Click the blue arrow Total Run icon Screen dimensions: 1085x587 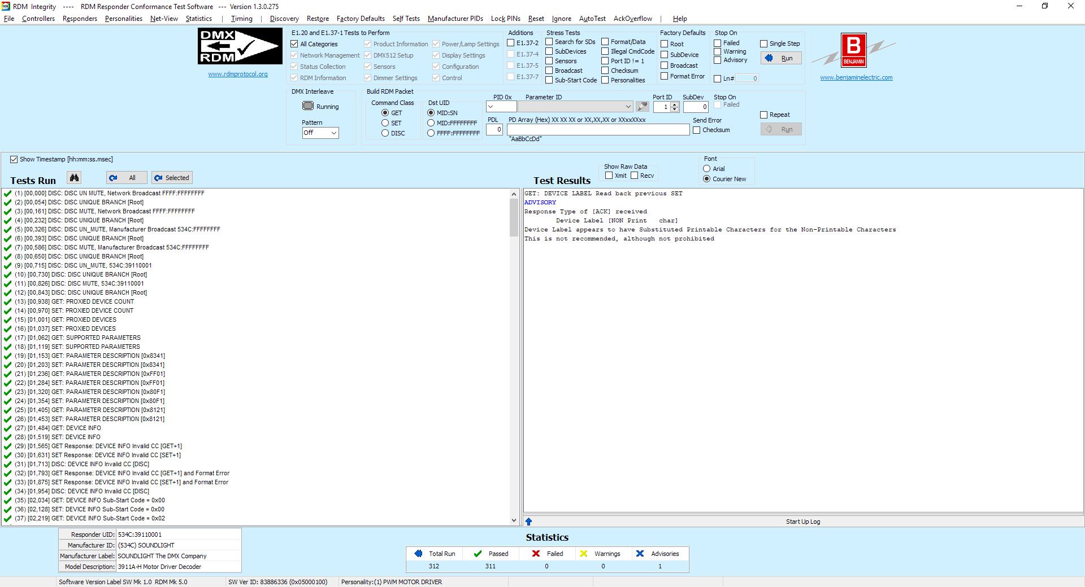coord(418,554)
